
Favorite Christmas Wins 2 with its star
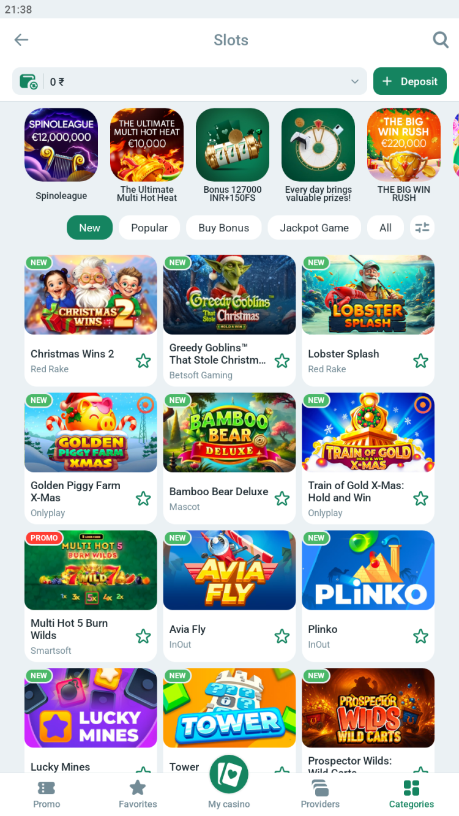(x=143, y=361)
